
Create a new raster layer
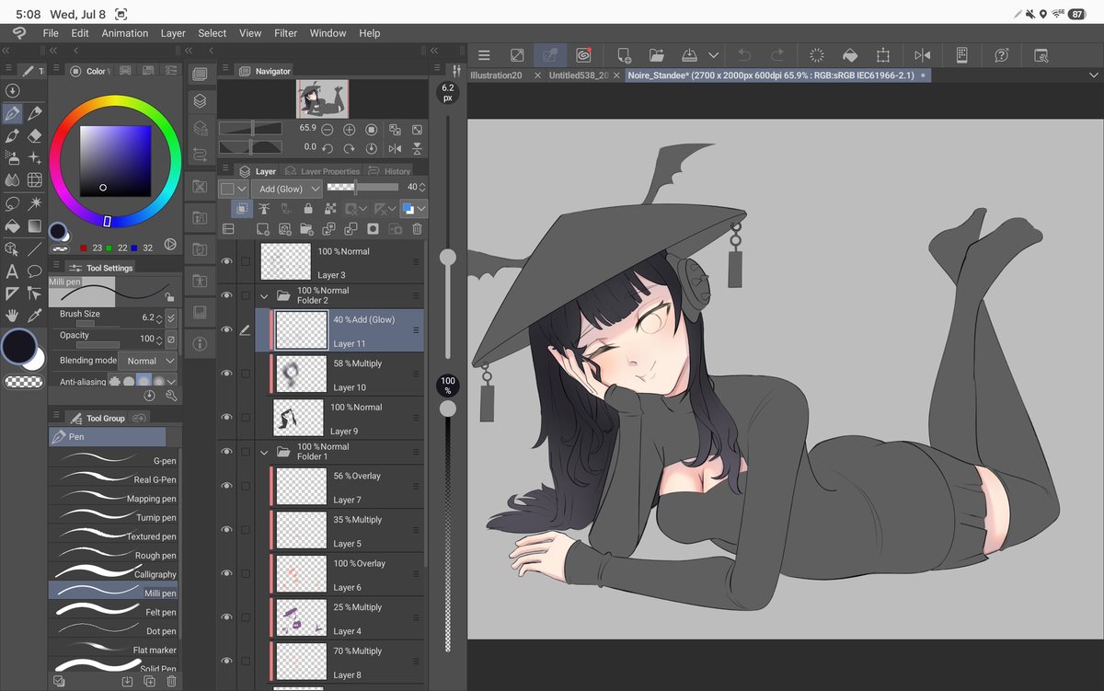click(263, 228)
